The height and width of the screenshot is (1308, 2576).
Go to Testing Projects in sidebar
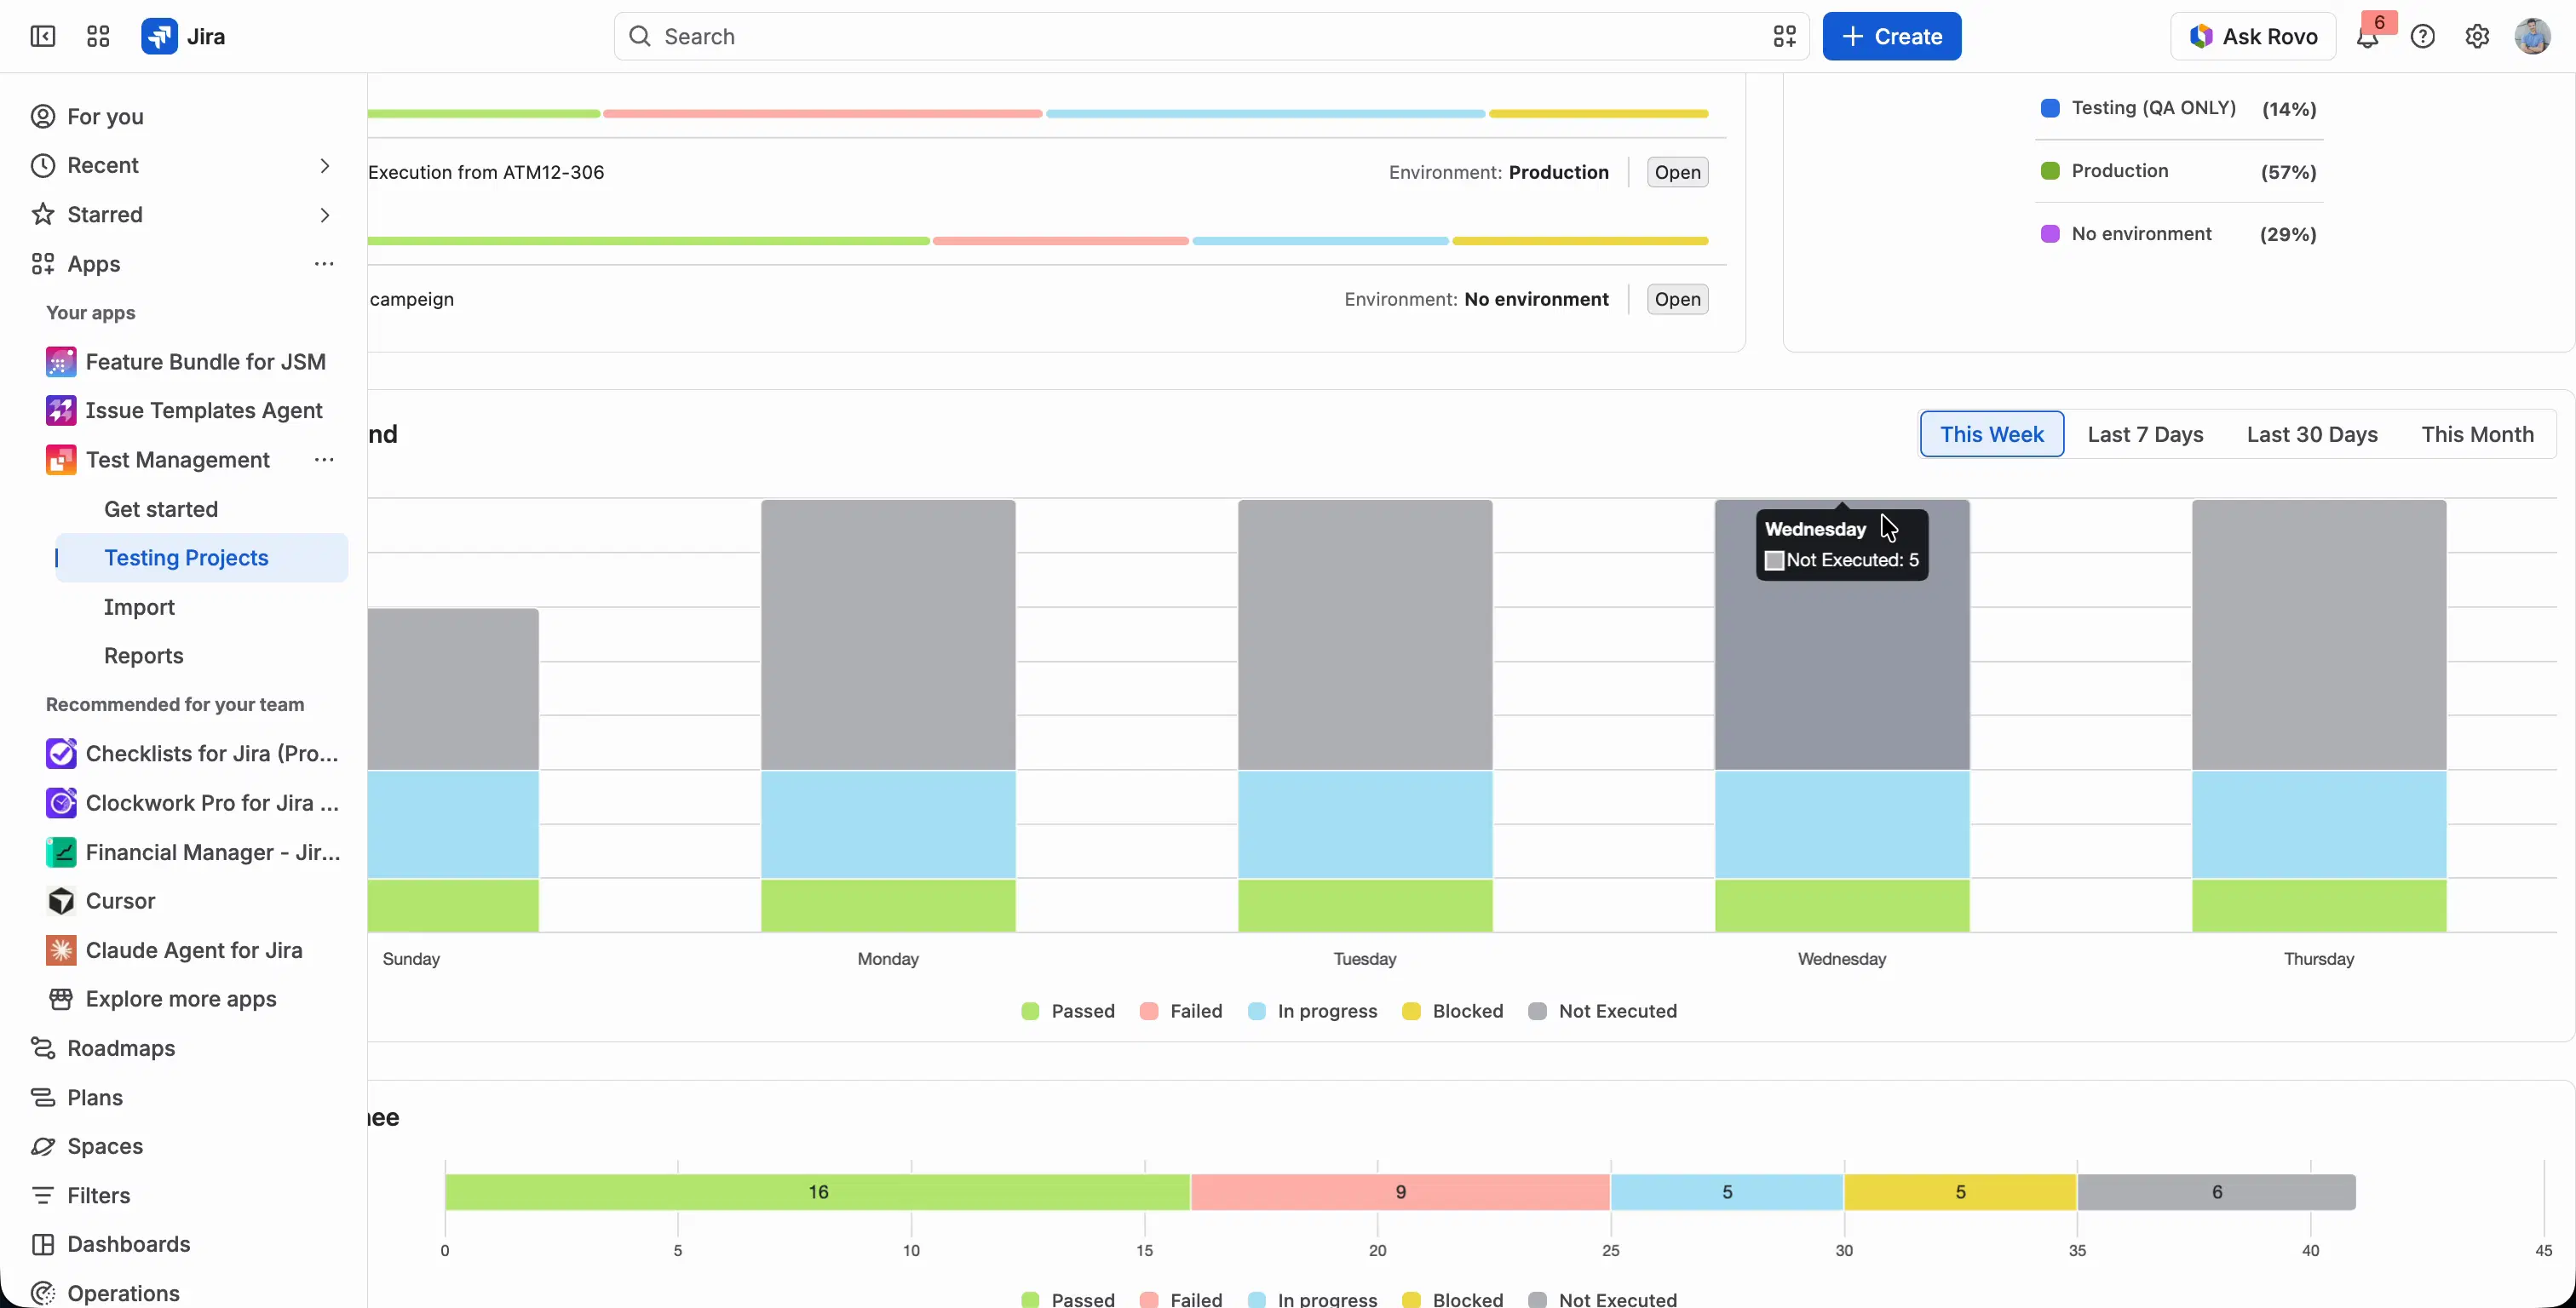tap(201, 557)
